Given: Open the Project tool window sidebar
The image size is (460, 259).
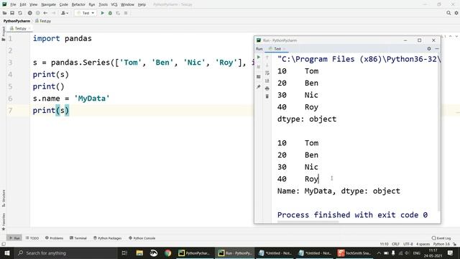Looking at the screenshot, I should coord(4,34).
